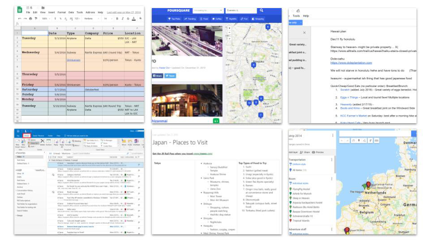430x242 pixels.
Task: Open the conveyor sushi photo thumbnail on Foursquare
Action: click(x=187, y=41)
